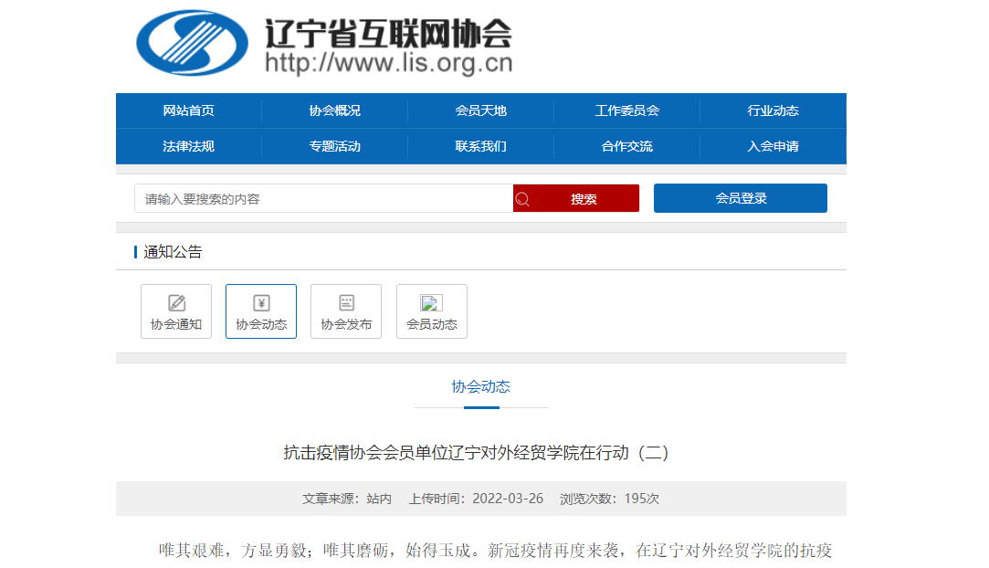
Task: Go to 合作交流 section
Action: 627,146
